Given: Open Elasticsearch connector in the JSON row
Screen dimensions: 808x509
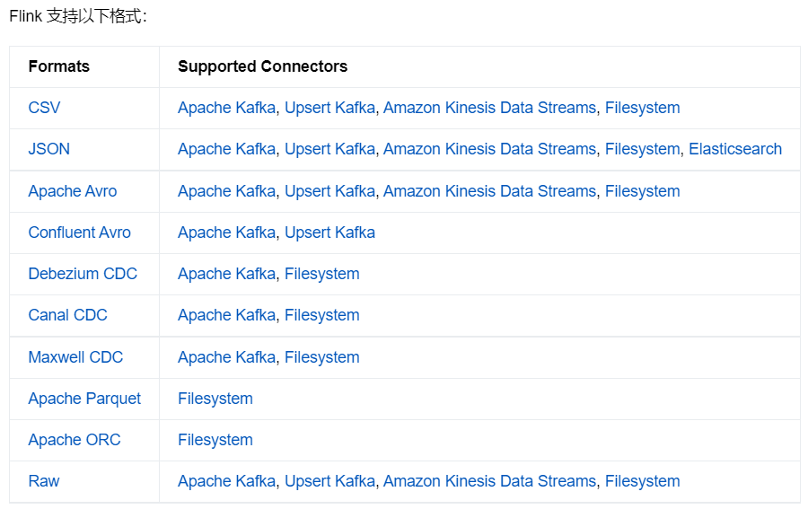Looking at the screenshot, I should tap(734, 149).
